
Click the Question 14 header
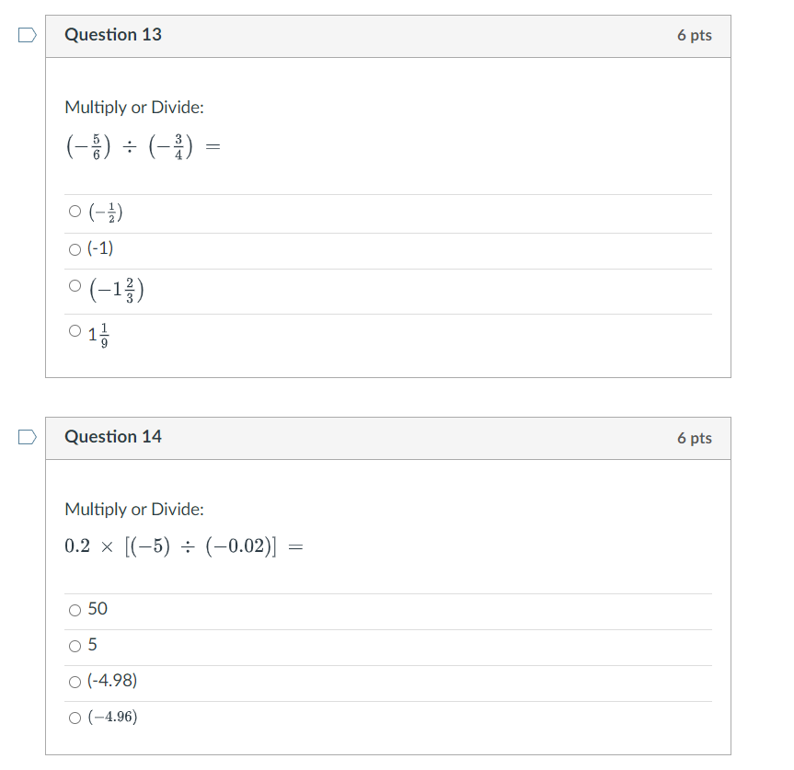[112, 437]
